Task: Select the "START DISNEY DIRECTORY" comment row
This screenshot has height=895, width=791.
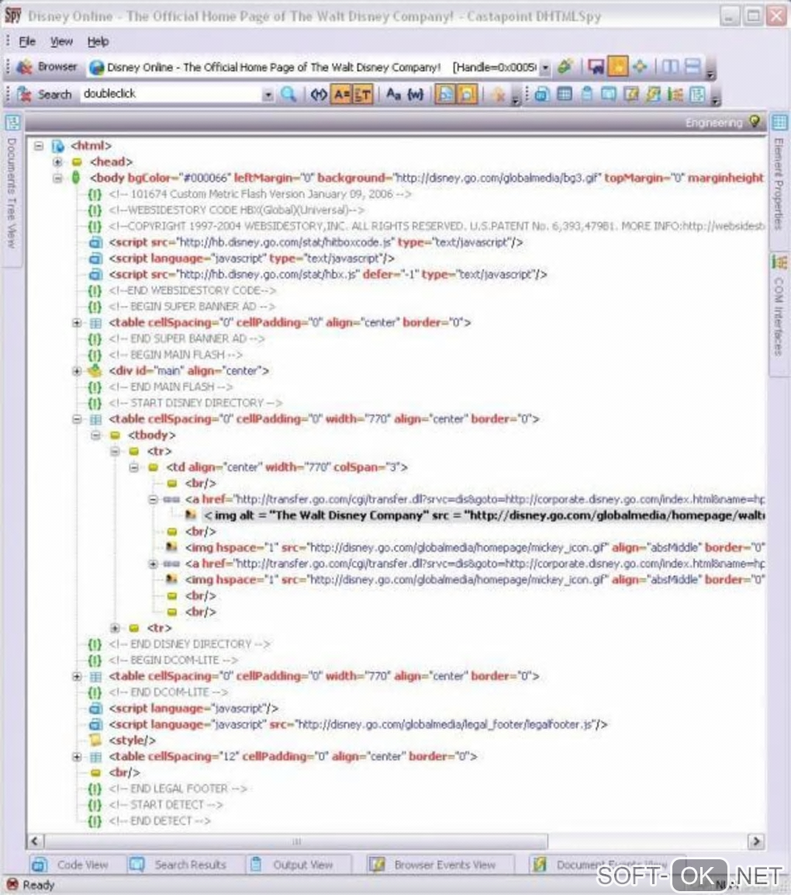Action: [x=195, y=403]
